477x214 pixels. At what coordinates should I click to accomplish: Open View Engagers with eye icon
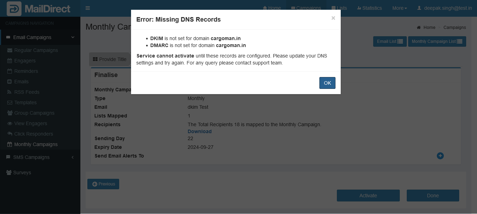click(x=30, y=123)
